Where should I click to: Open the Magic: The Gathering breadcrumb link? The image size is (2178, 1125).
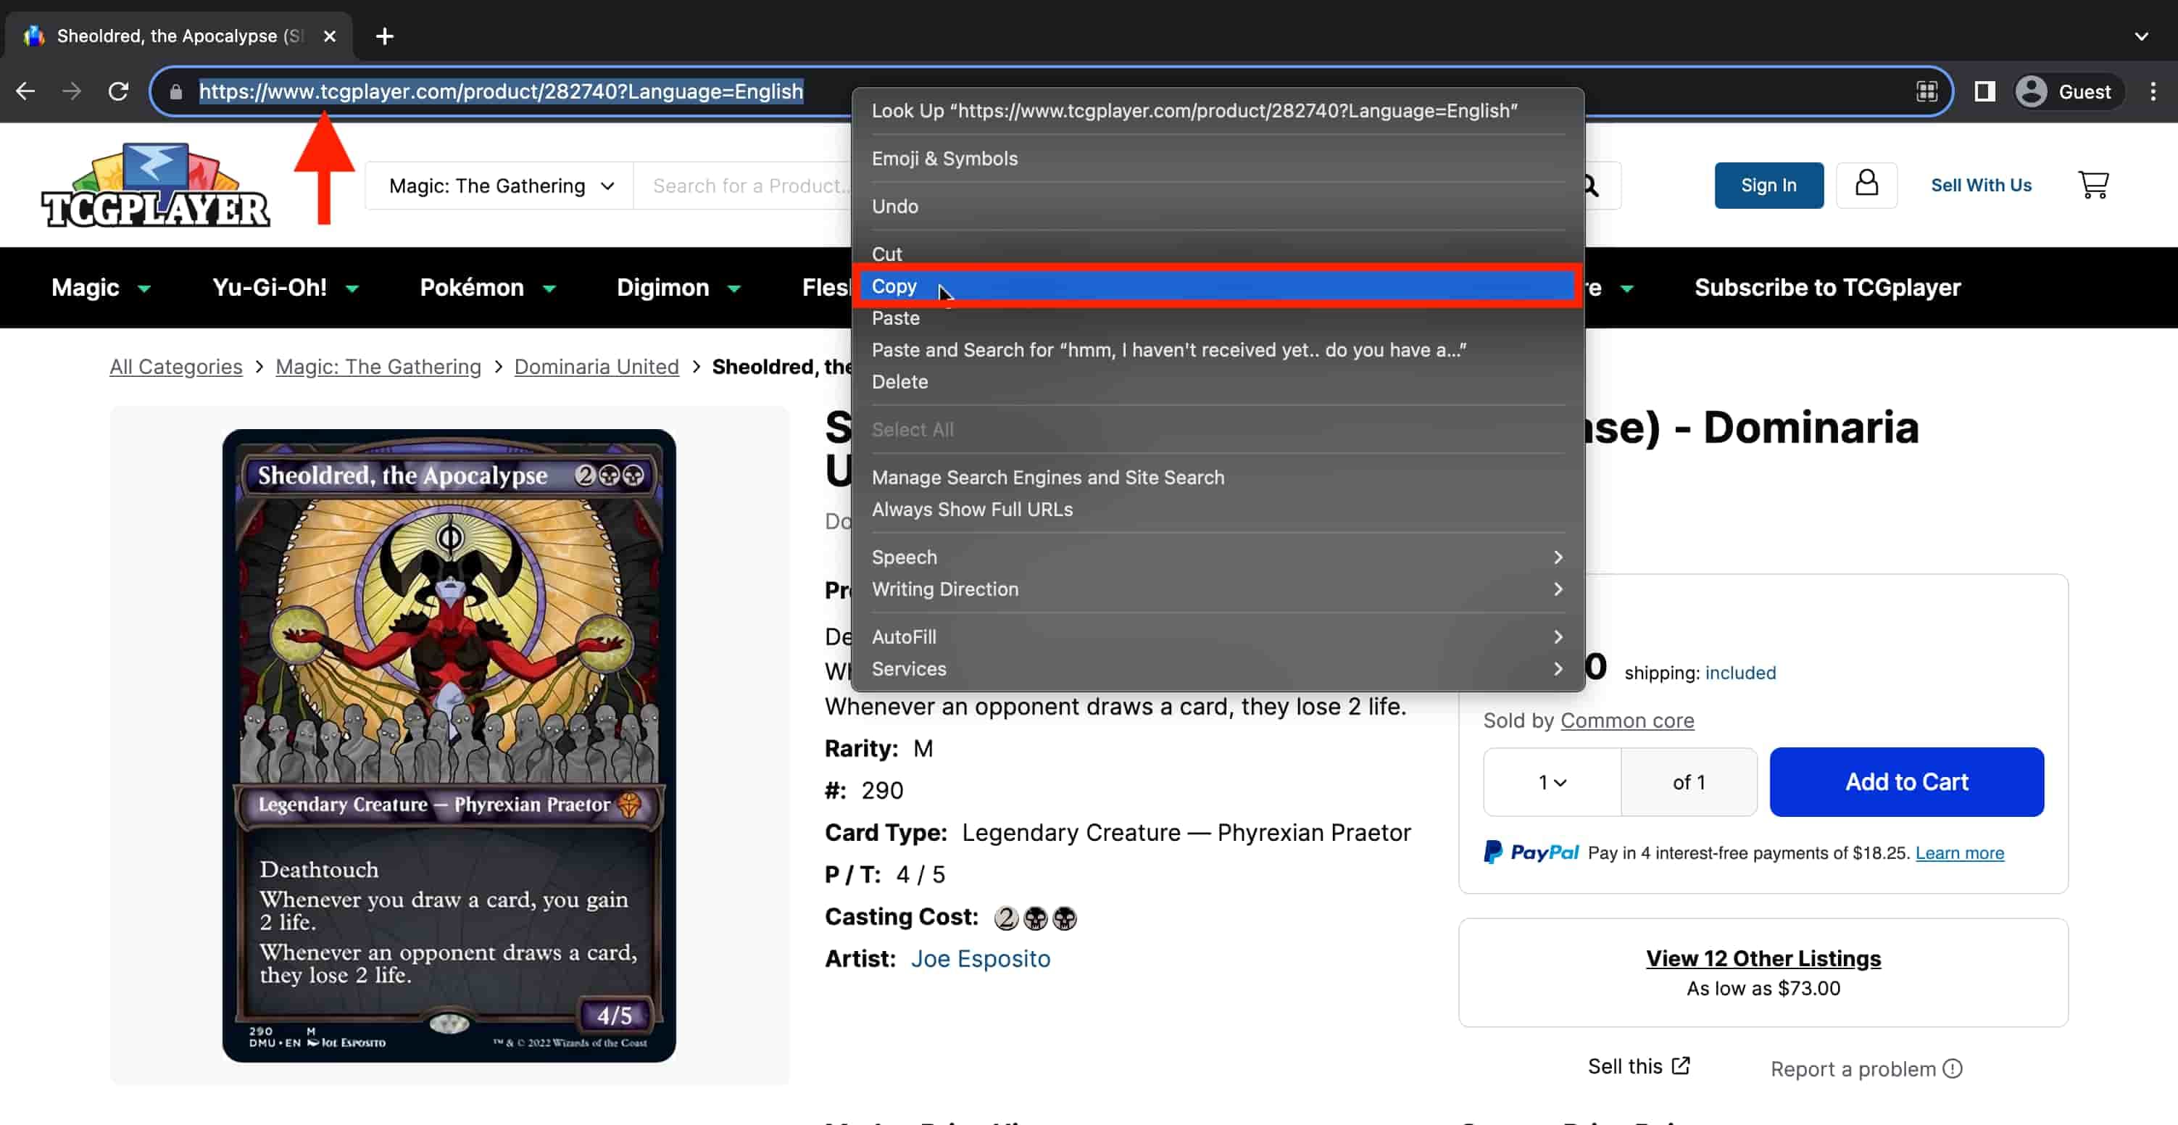tap(378, 367)
